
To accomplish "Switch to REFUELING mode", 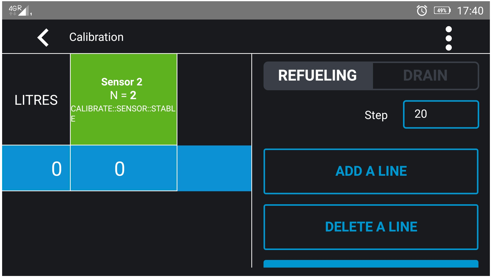I will [318, 76].
